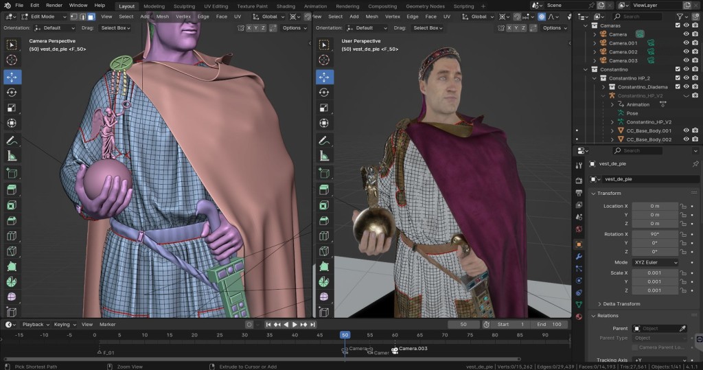Select the Annotate tool in left viewport
The height and width of the screenshot is (370, 703).
pyautogui.click(x=12, y=140)
